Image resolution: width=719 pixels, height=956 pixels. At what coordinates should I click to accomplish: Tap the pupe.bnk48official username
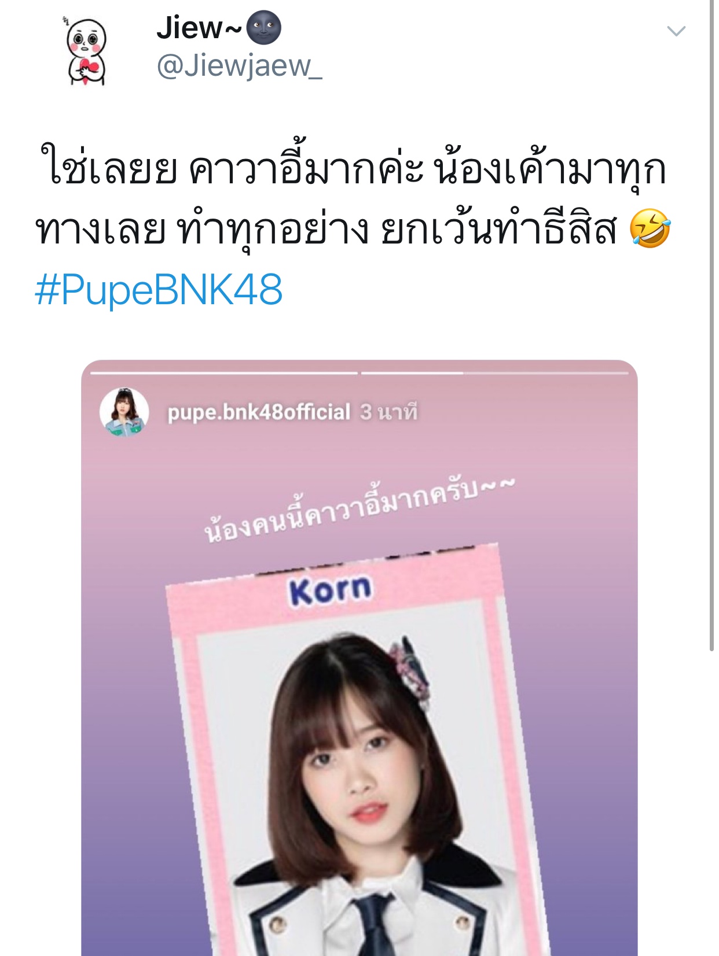[259, 412]
